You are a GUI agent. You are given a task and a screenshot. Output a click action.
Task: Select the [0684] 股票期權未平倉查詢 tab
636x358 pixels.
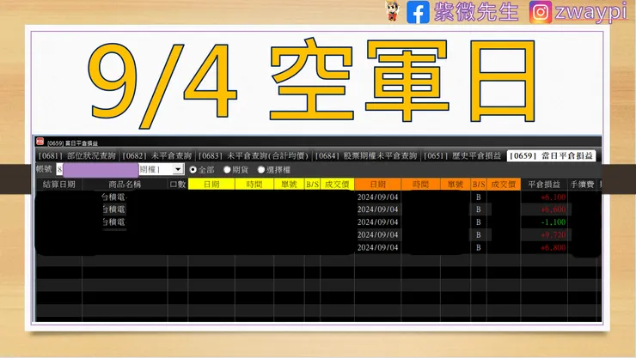(x=366, y=156)
